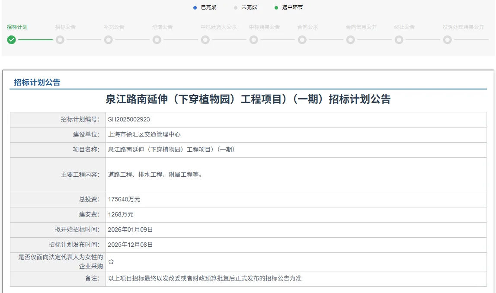Click the step circle under 合同公示
The width and height of the screenshot is (496, 293).
point(302,40)
